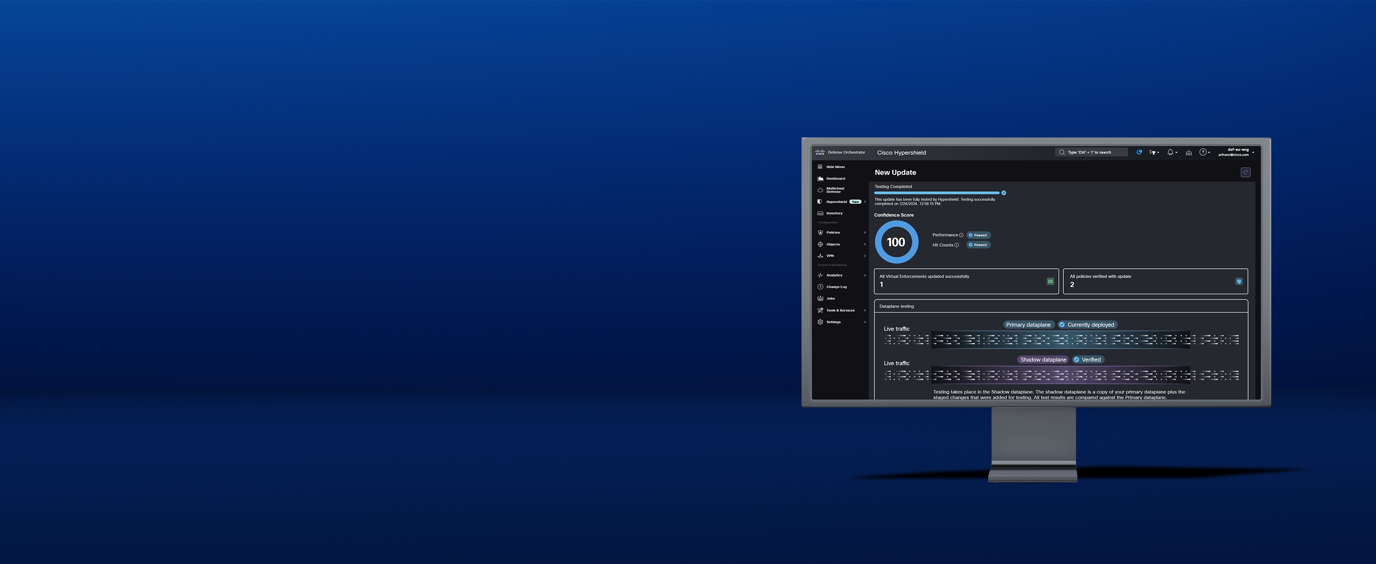Click the Change Log clock icon
Screen dimensions: 1376x564
pyautogui.click(x=820, y=287)
